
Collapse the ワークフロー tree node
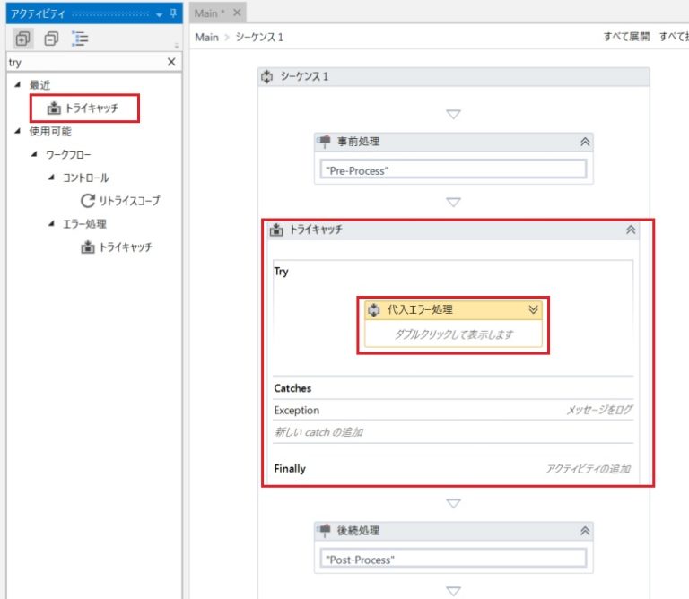click(34, 154)
